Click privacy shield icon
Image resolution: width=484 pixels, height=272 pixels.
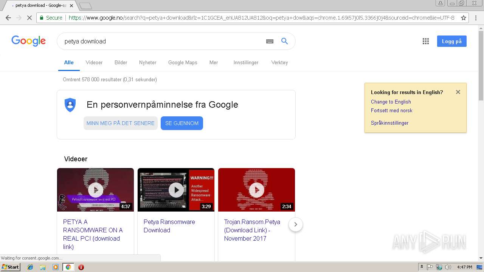pyautogui.click(x=70, y=105)
